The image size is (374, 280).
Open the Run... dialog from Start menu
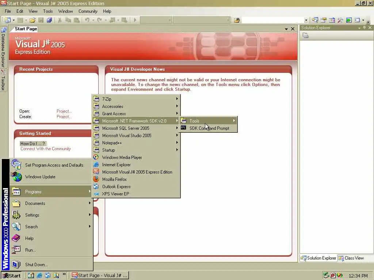click(51, 250)
